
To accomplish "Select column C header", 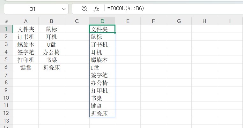I will 77,21.
